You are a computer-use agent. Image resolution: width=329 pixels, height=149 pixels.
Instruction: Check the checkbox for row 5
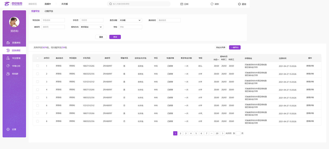(38, 98)
